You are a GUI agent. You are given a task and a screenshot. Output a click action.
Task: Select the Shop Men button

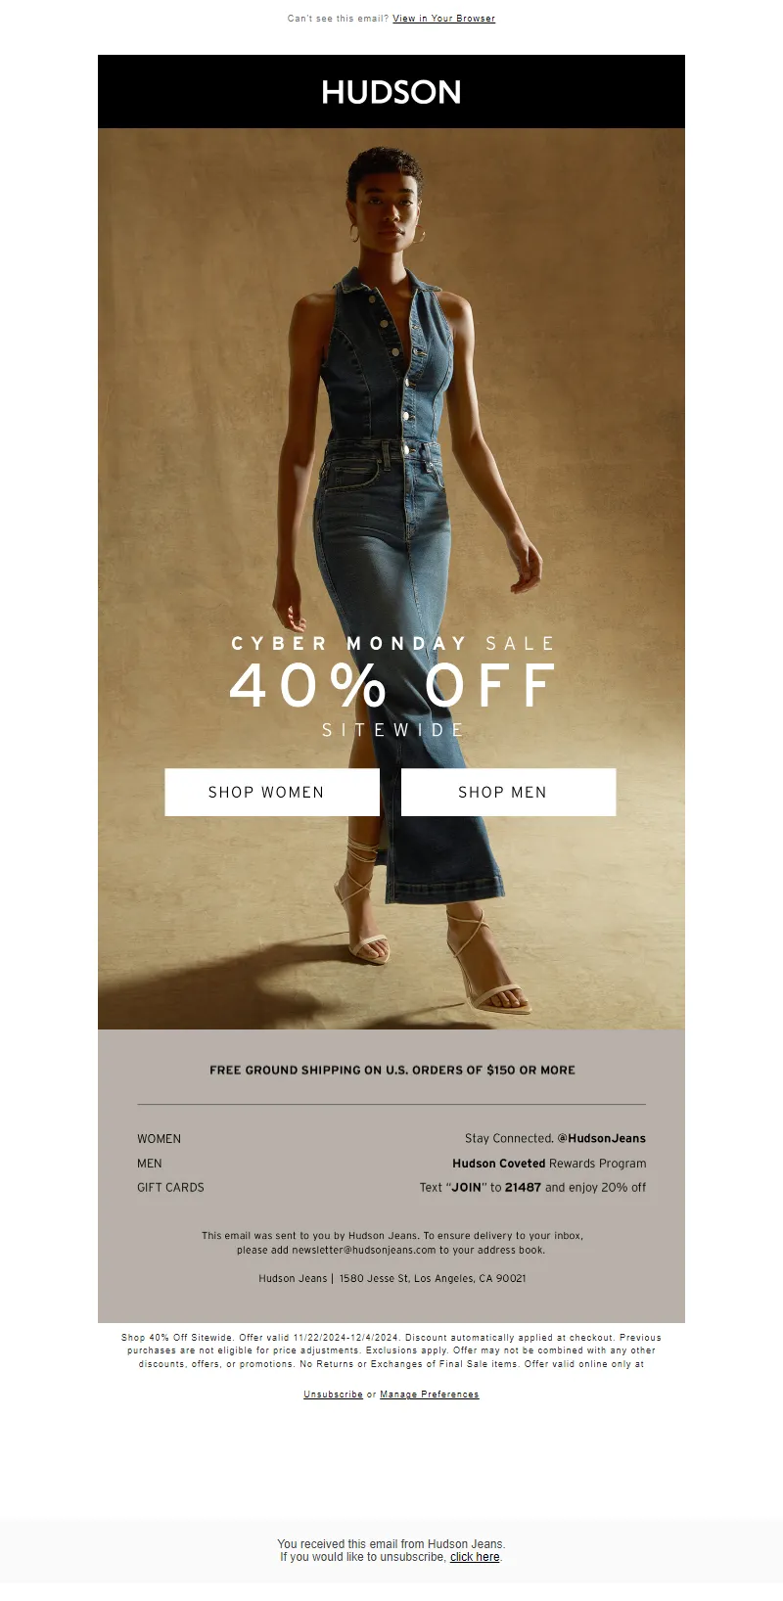pos(508,792)
